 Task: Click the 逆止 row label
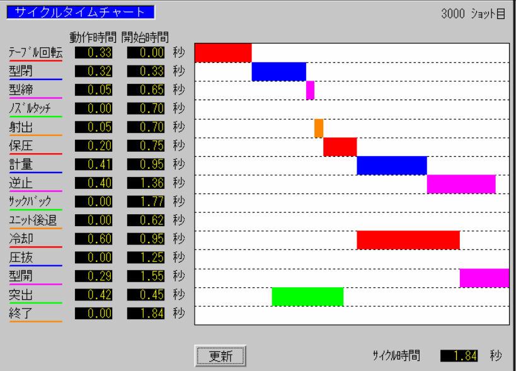coord(21,183)
